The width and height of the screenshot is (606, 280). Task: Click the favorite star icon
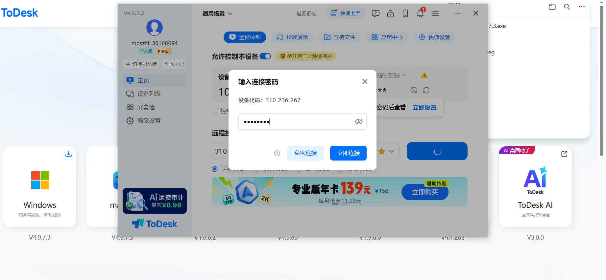click(x=381, y=151)
